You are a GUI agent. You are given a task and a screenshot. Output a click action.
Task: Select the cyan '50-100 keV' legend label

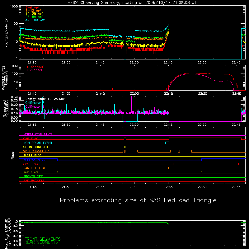point(35,20)
